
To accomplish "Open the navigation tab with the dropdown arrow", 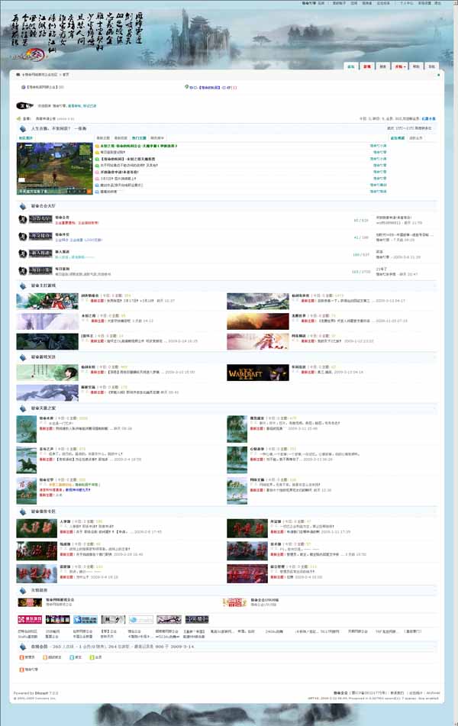I will pyautogui.click(x=400, y=66).
